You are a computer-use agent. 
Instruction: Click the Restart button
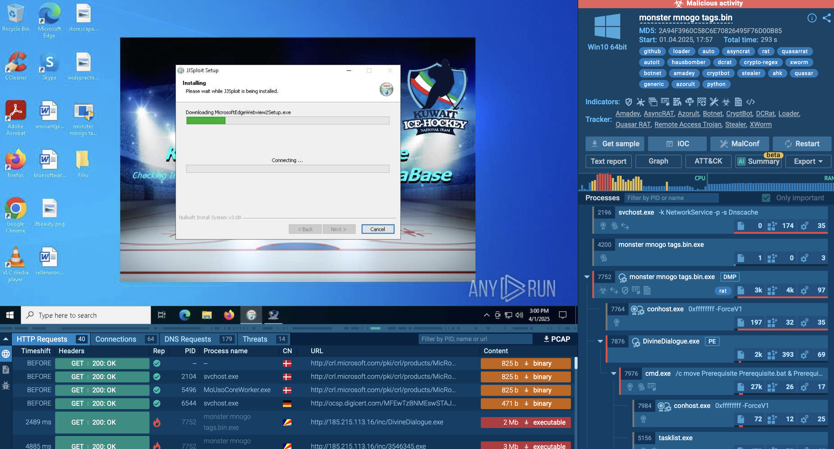(802, 144)
